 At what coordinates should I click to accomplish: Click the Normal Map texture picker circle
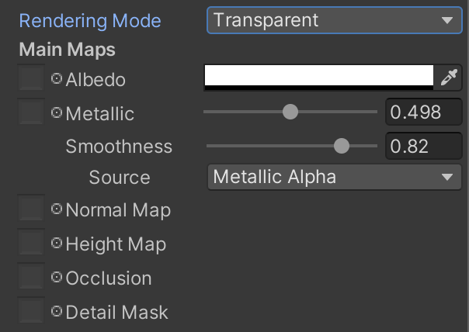pyautogui.click(x=57, y=209)
